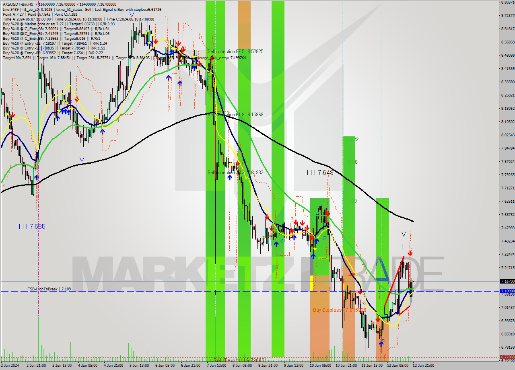515x370 pixels.
Task: Click the 6.8591 price on the right axis
Action: [x=508, y=334]
